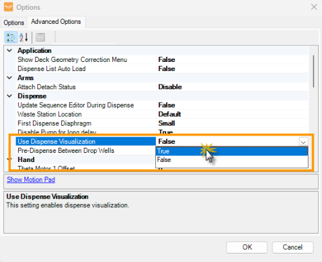The image size is (322, 262).
Task: Open the Property Pages icon
Action: pyautogui.click(x=40, y=37)
